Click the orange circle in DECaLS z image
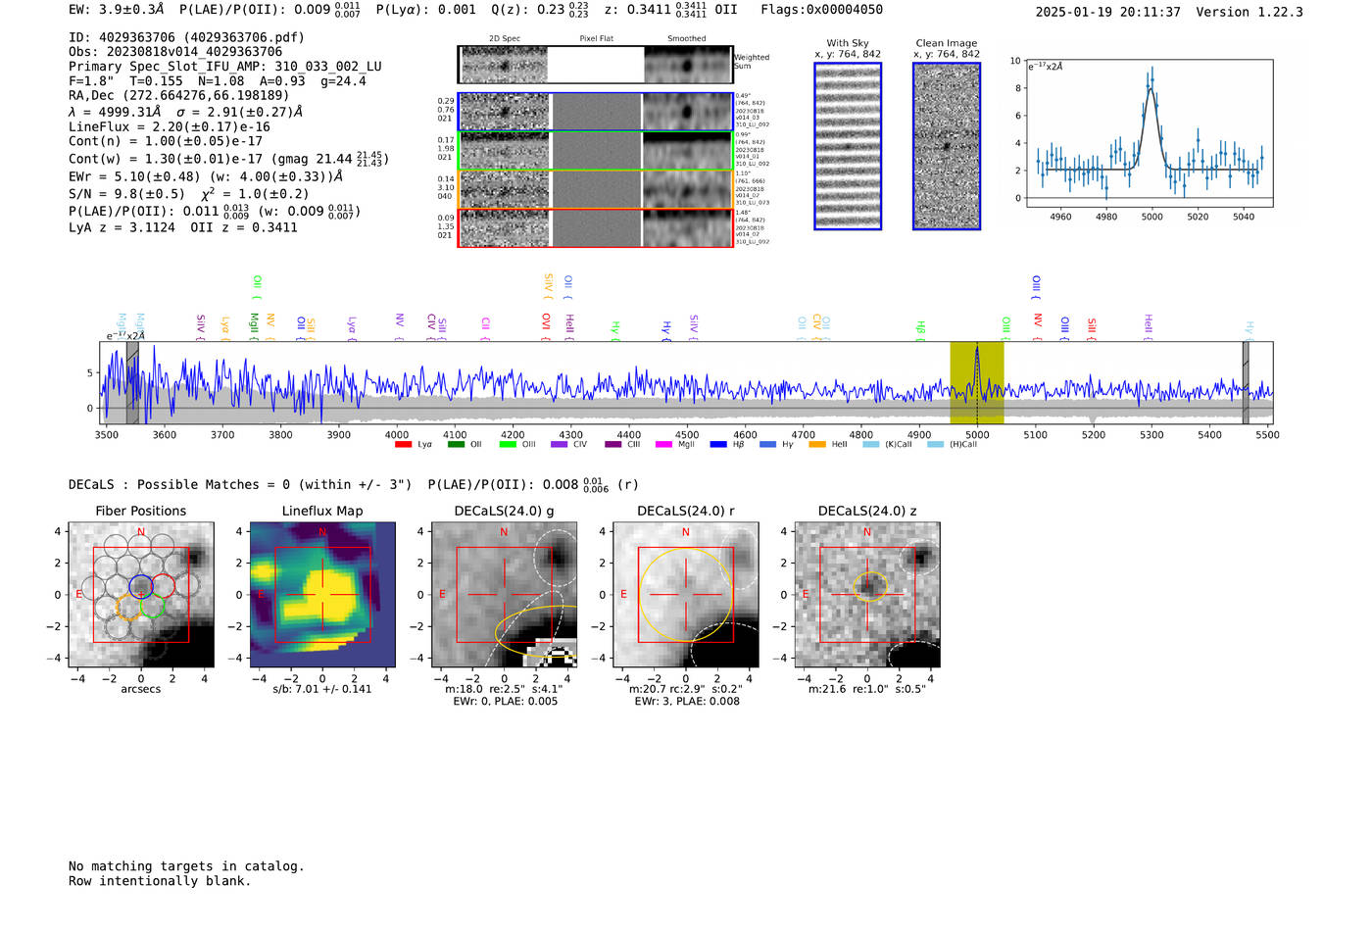 point(870,587)
